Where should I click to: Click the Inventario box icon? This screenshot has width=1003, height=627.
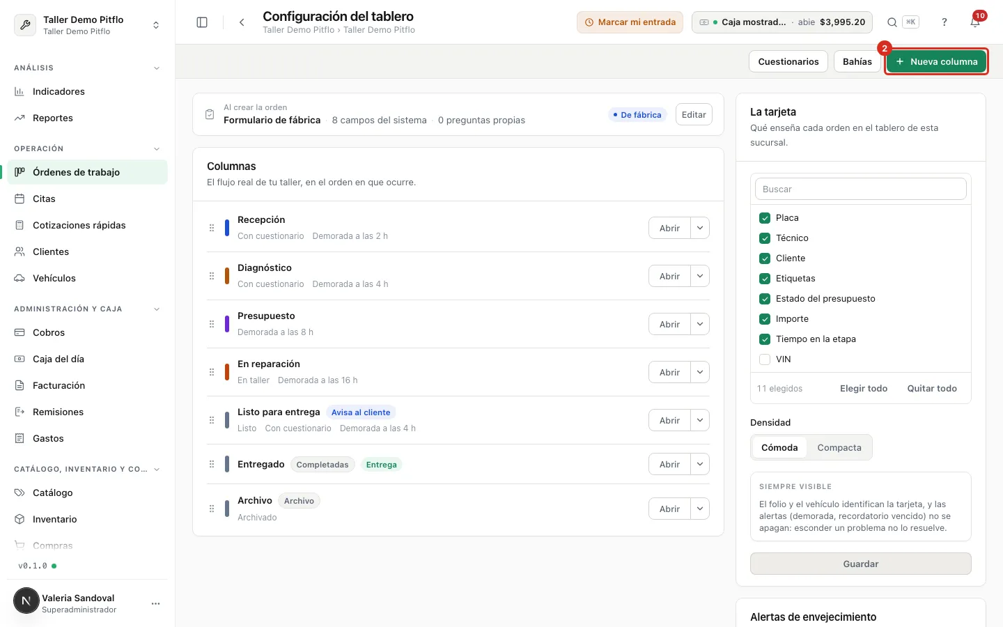(x=20, y=519)
